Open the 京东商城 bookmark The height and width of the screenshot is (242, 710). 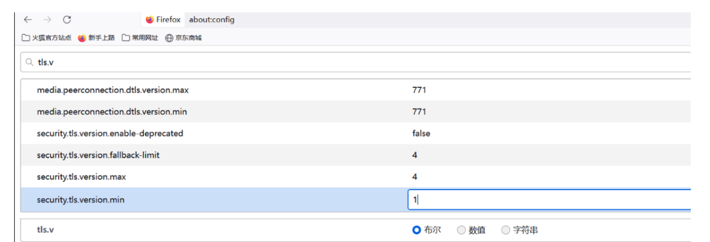click(x=183, y=38)
